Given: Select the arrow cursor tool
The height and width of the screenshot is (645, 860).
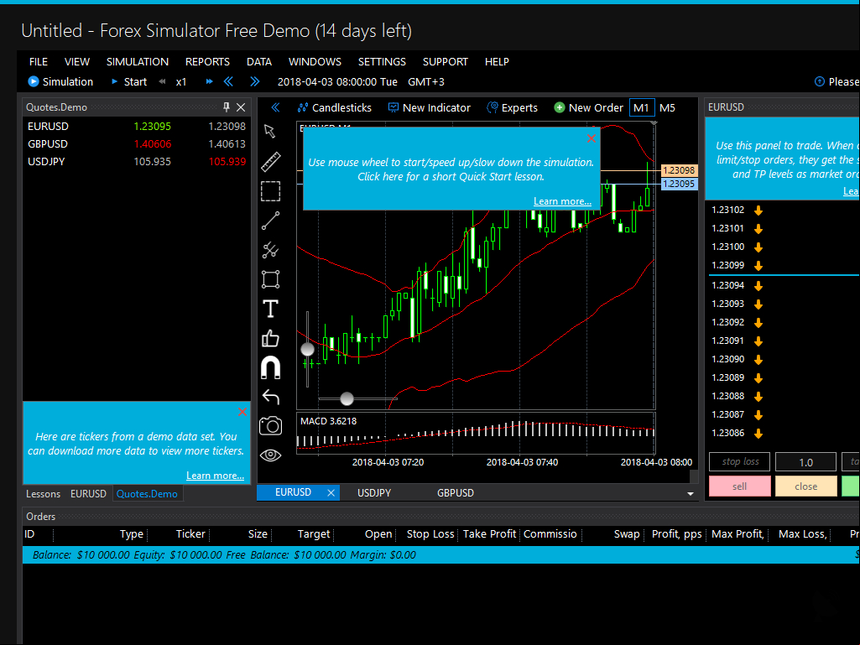Looking at the screenshot, I should point(269,131).
